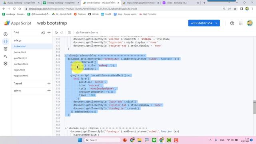This screenshot has width=256, height=144.
Task: Open PowerPoint from the taskbar
Action: (x=125, y=140)
